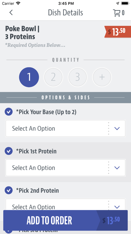Click the battery indicator icon
This screenshot has width=131, height=234.
pos(125,3)
